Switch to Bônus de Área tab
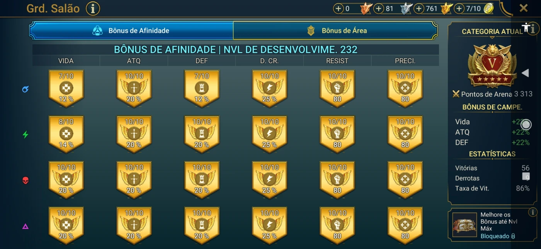 point(335,30)
